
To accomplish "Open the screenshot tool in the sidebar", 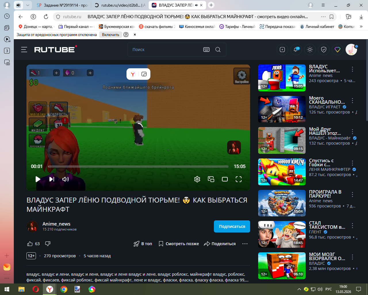I will tap(7, 62).
